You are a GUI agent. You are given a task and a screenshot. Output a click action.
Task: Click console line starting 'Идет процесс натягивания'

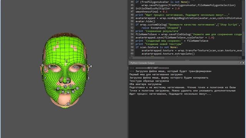click(x=170, y=94)
